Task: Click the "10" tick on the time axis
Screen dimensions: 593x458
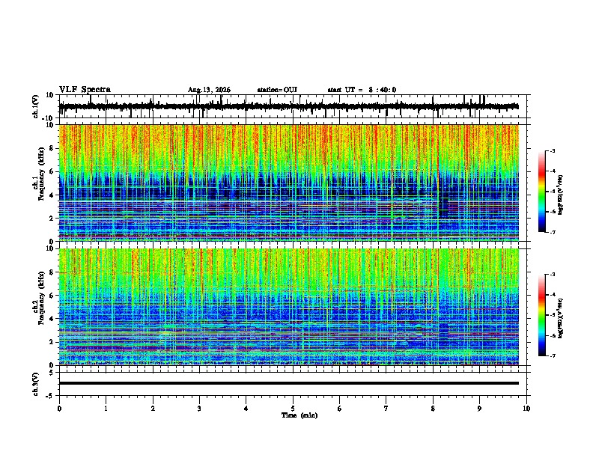Action: pyautogui.click(x=526, y=409)
